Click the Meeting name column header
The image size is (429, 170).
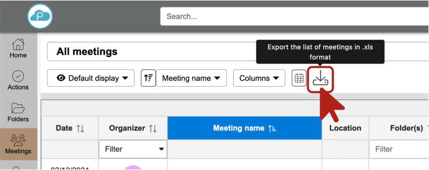point(244,128)
